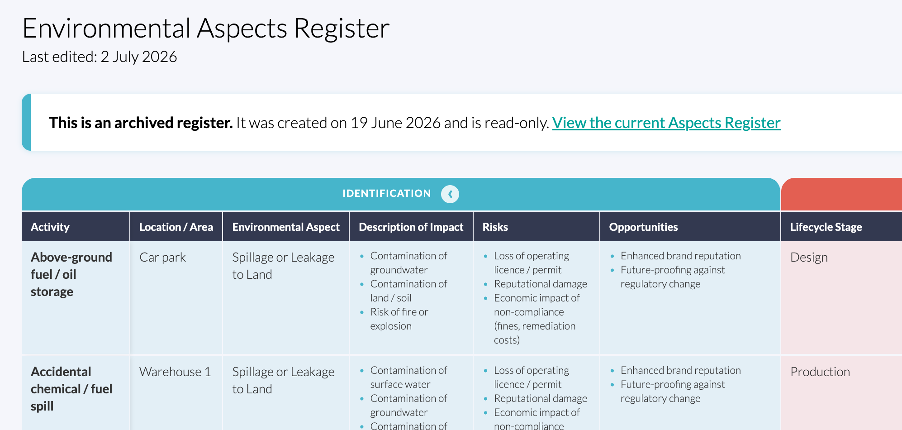902x430 pixels.
Task: Select the Accidental chemical / fuel spill activity
Action: [71, 389]
